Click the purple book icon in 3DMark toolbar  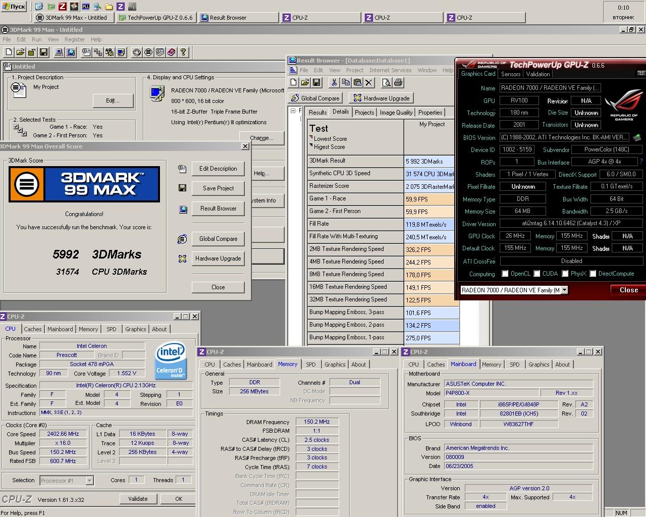[172, 52]
